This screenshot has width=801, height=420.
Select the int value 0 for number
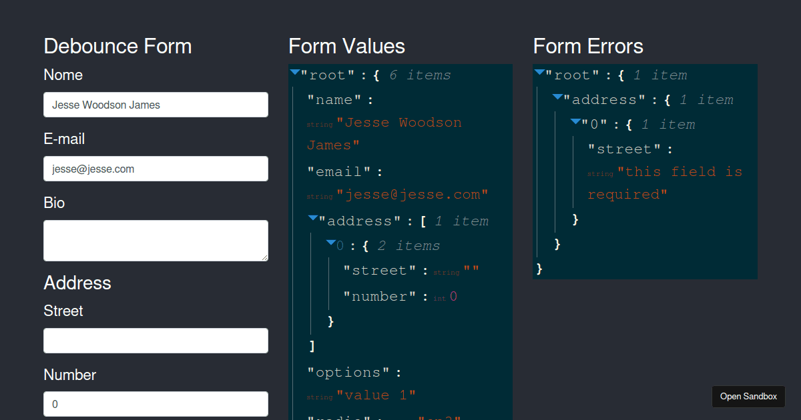point(453,296)
